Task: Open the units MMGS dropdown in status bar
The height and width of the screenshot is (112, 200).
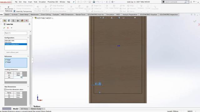Action: point(196,111)
